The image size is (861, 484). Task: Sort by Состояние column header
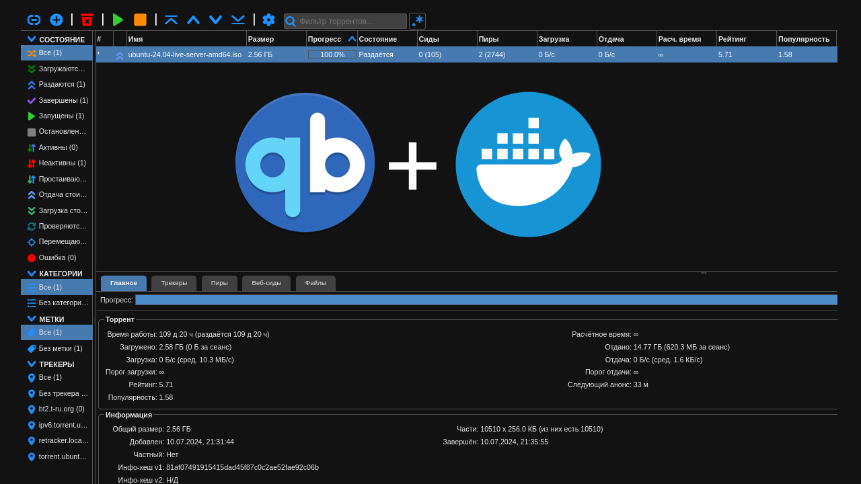click(x=387, y=39)
